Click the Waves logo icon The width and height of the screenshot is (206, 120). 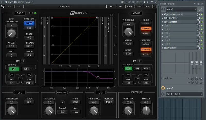pos(3,7)
